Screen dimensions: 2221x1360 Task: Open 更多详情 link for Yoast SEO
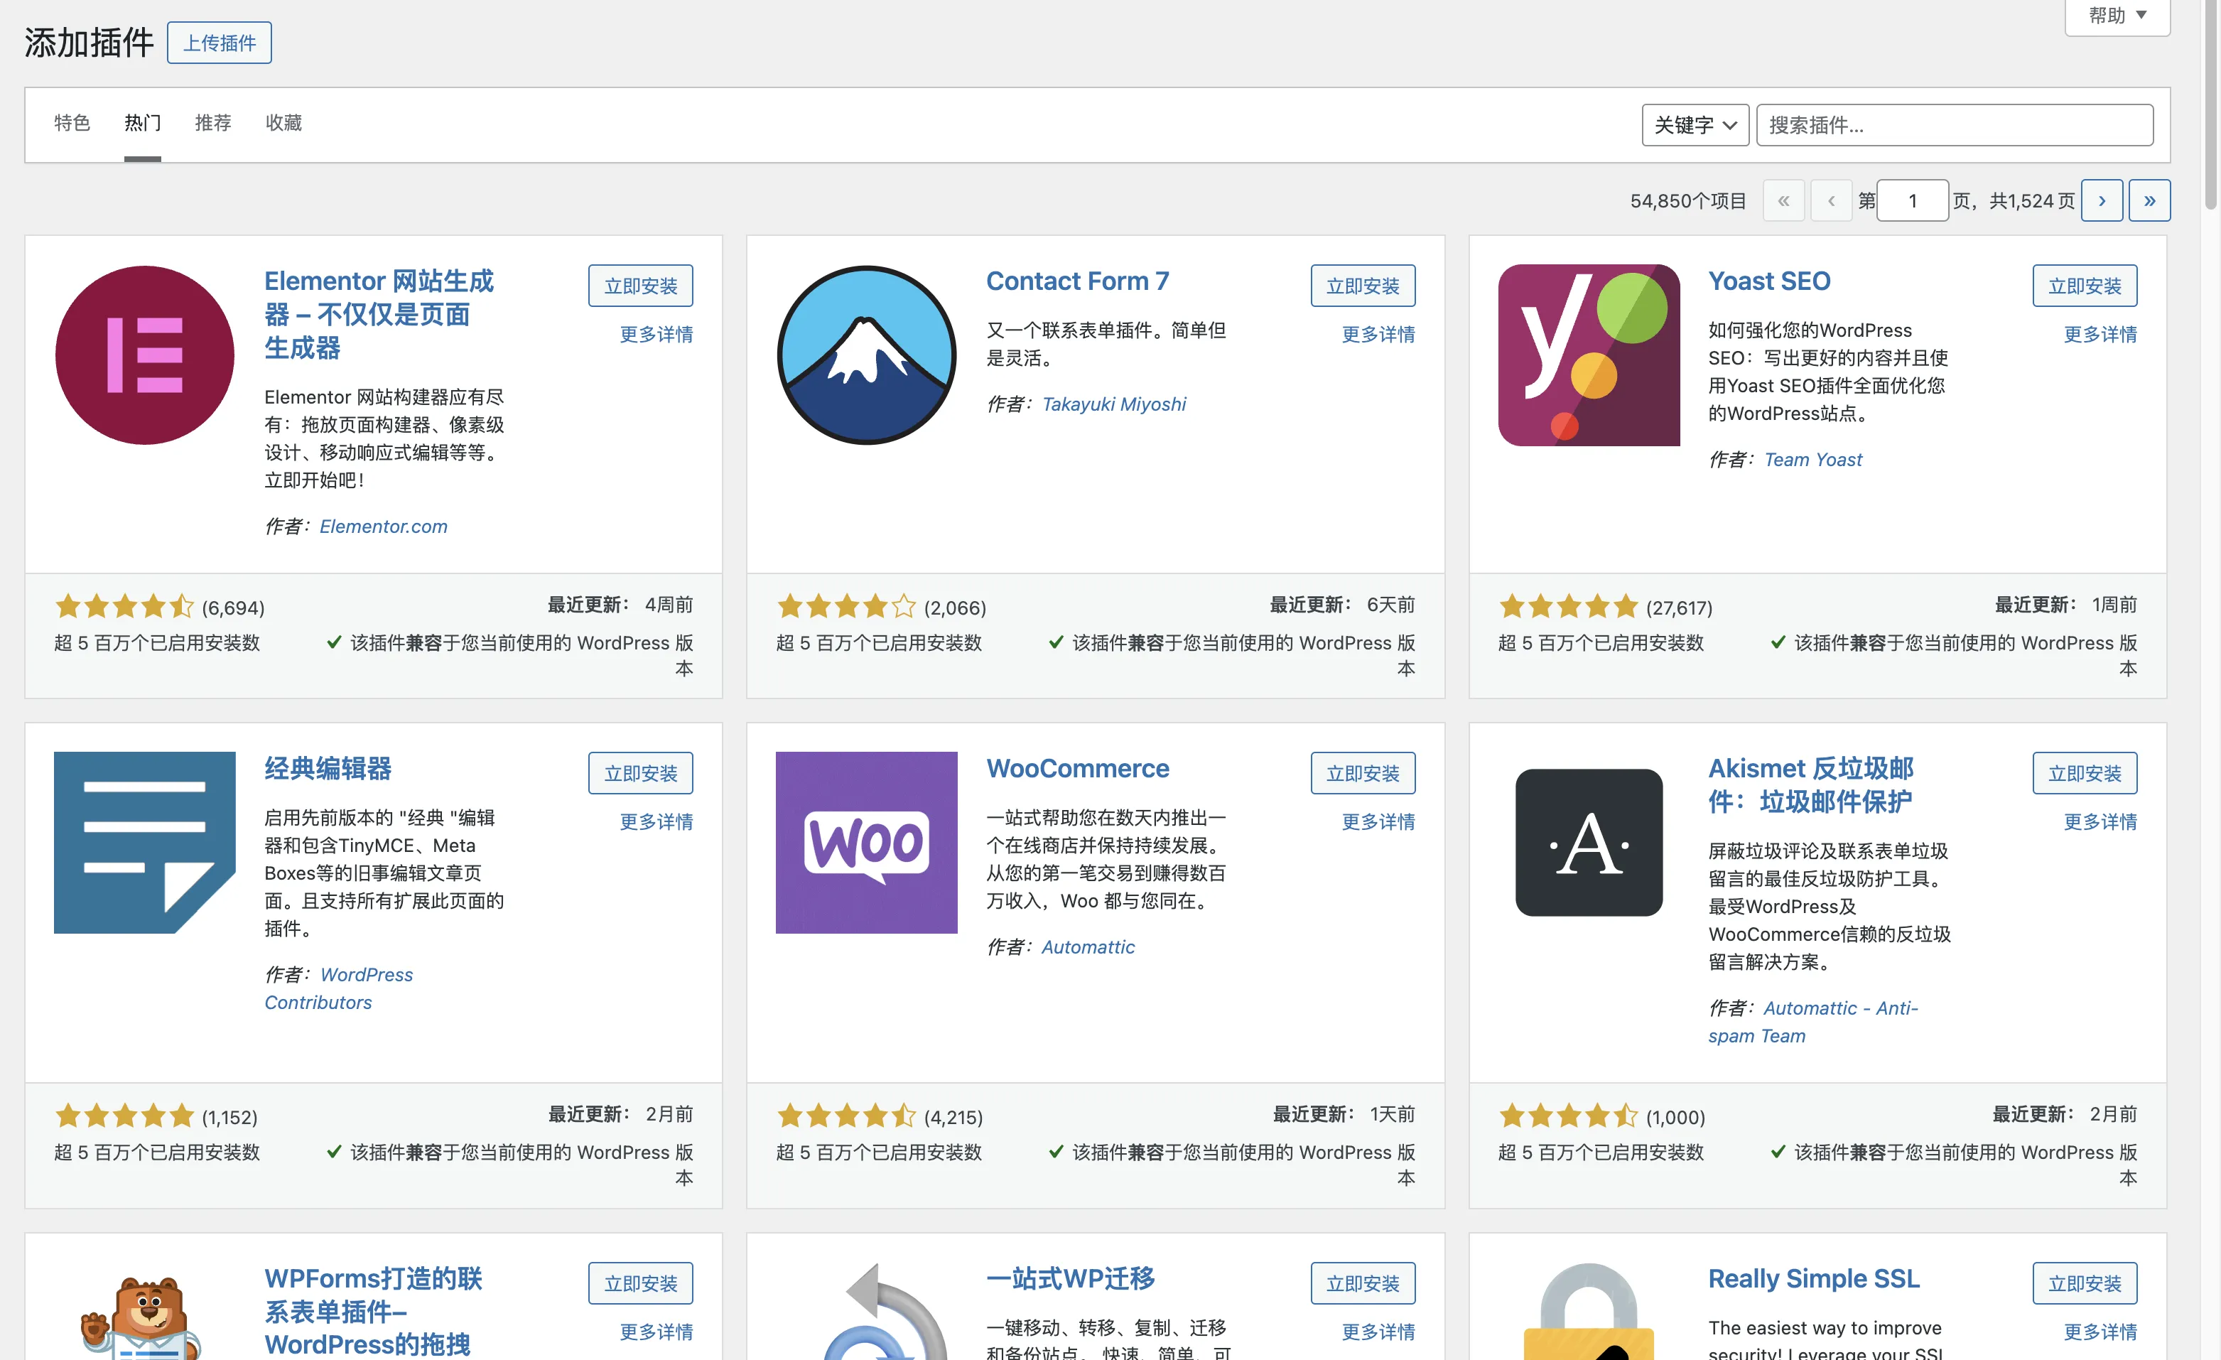[2100, 335]
